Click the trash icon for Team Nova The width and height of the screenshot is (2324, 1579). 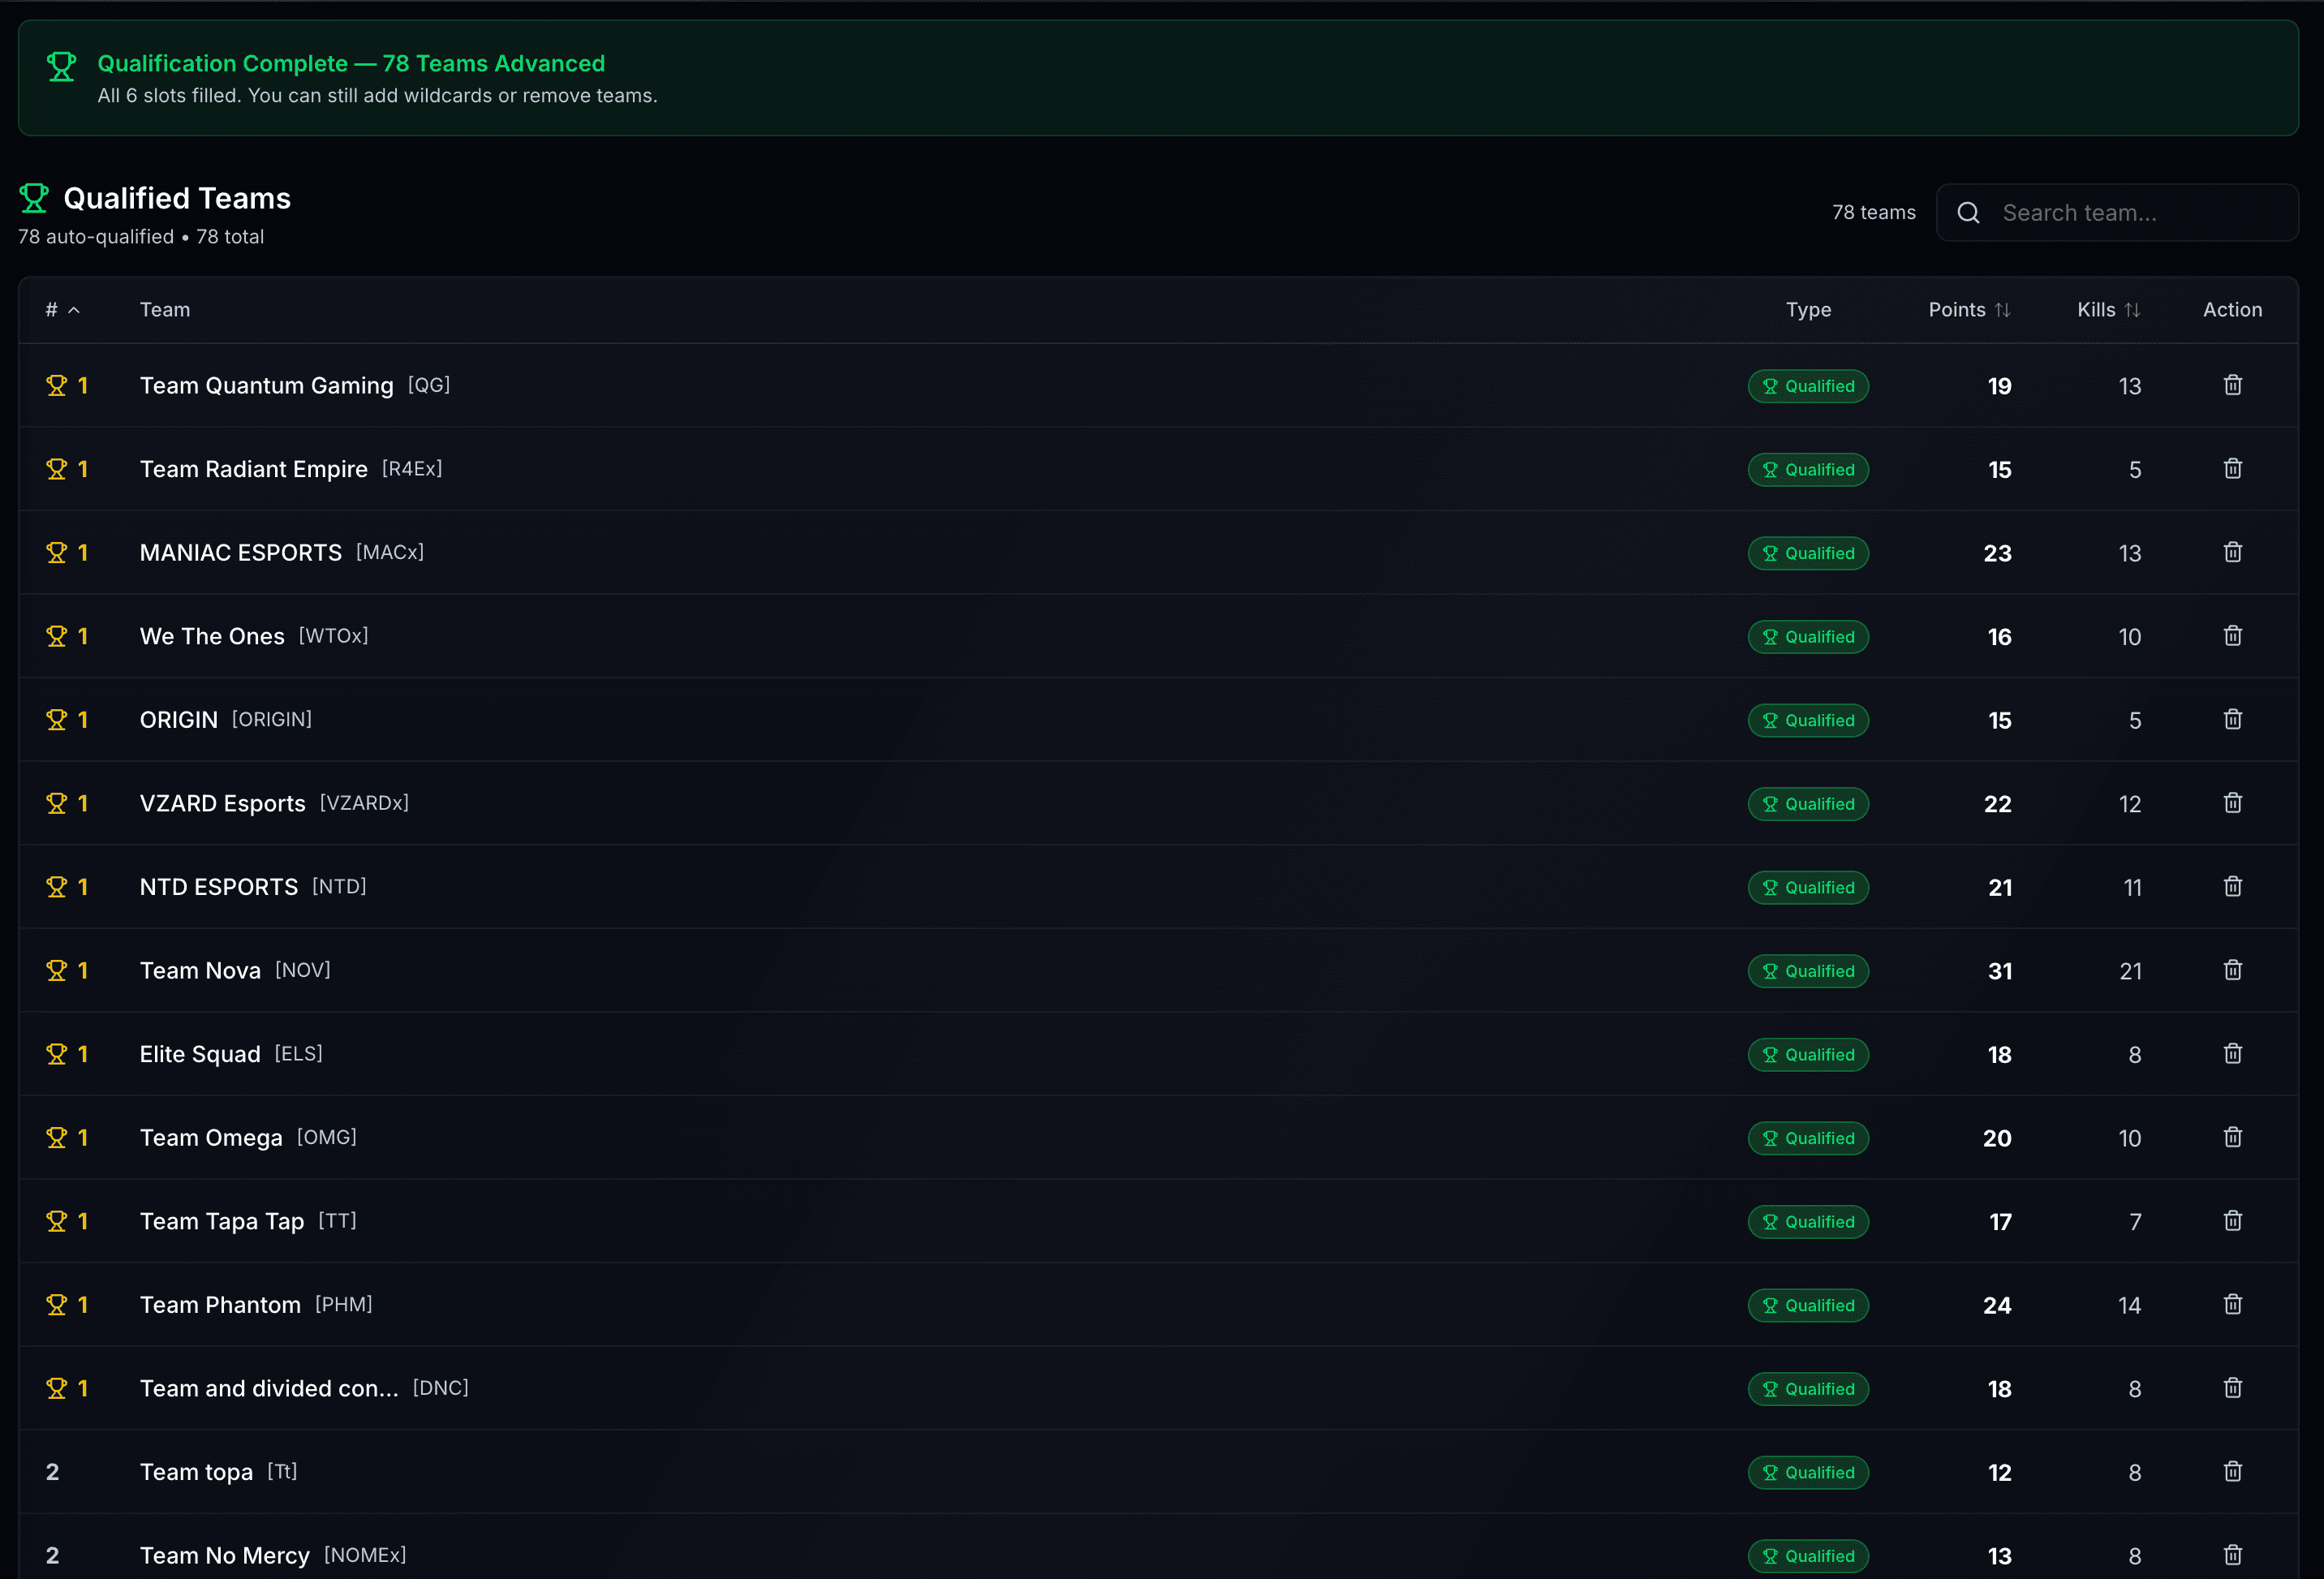(2232, 970)
